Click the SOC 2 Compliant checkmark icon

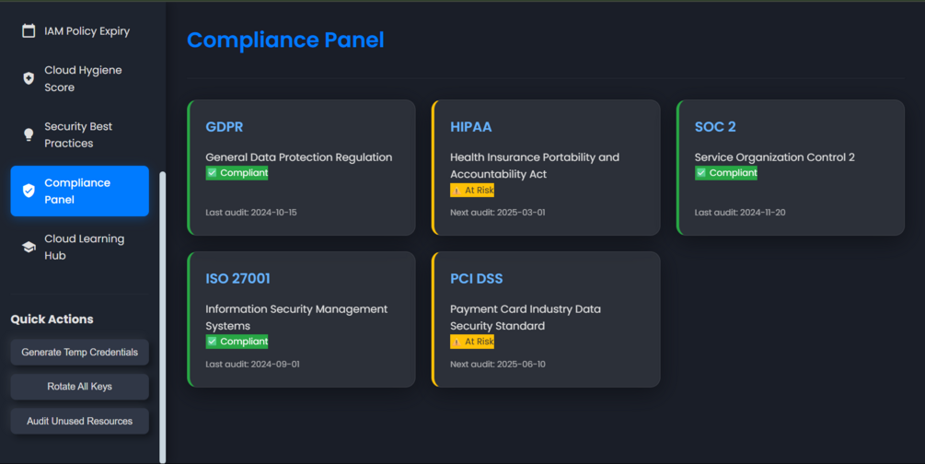(701, 173)
